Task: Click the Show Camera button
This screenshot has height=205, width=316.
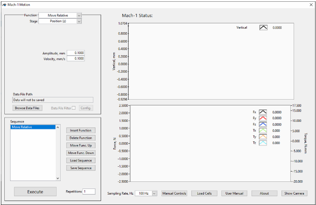Action: pyautogui.click(x=294, y=193)
